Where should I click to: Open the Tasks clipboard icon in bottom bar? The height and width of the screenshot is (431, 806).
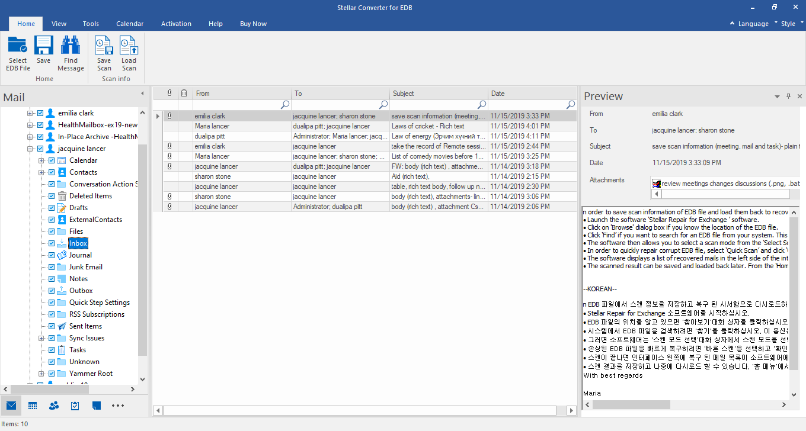pos(75,406)
